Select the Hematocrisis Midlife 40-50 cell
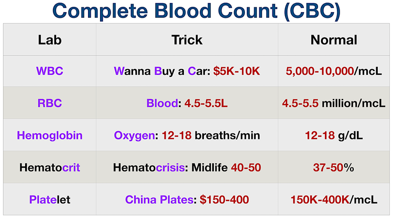393x218 pixels. pos(187,167)
